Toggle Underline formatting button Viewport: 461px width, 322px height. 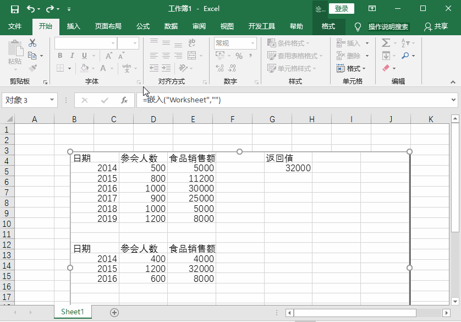pyautogui.click(x=84, y=56)
